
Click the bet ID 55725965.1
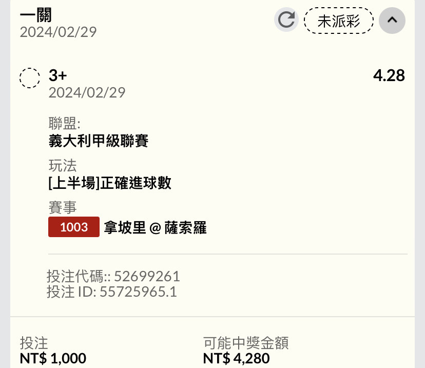(138, 292)
